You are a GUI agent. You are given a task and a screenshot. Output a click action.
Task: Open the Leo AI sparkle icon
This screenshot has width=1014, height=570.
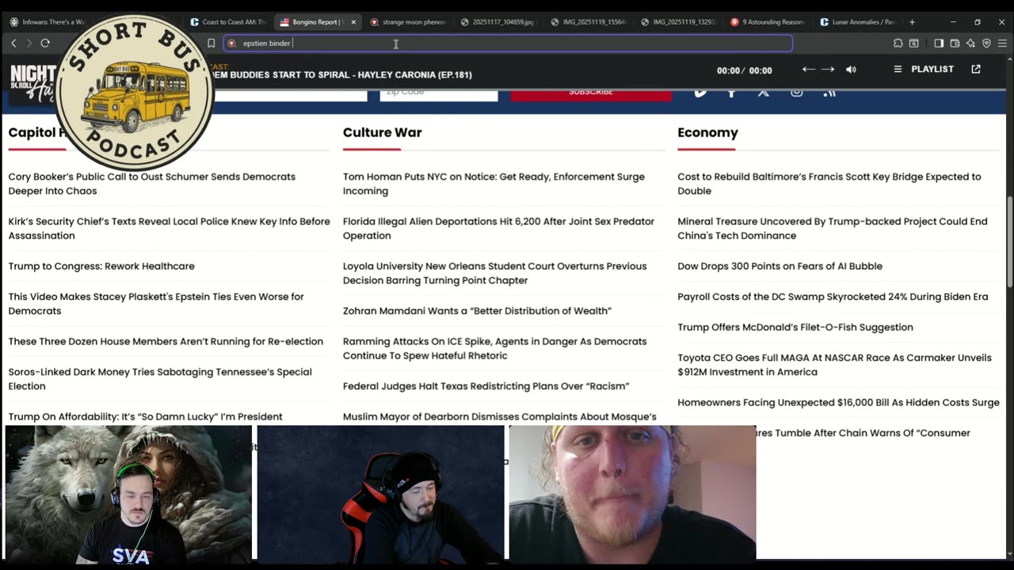point(970,44)
